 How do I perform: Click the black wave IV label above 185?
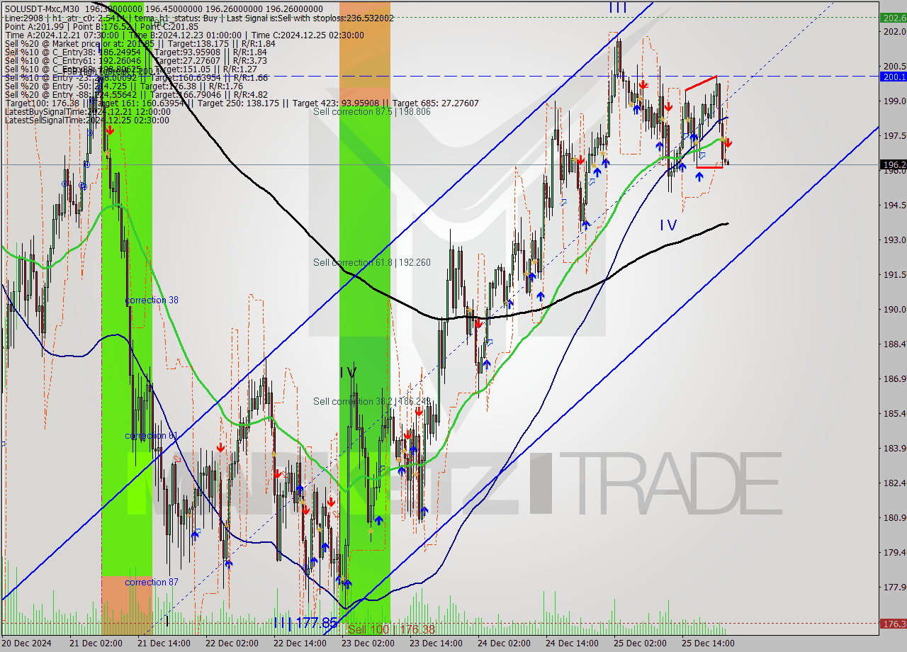click(348, 372)
